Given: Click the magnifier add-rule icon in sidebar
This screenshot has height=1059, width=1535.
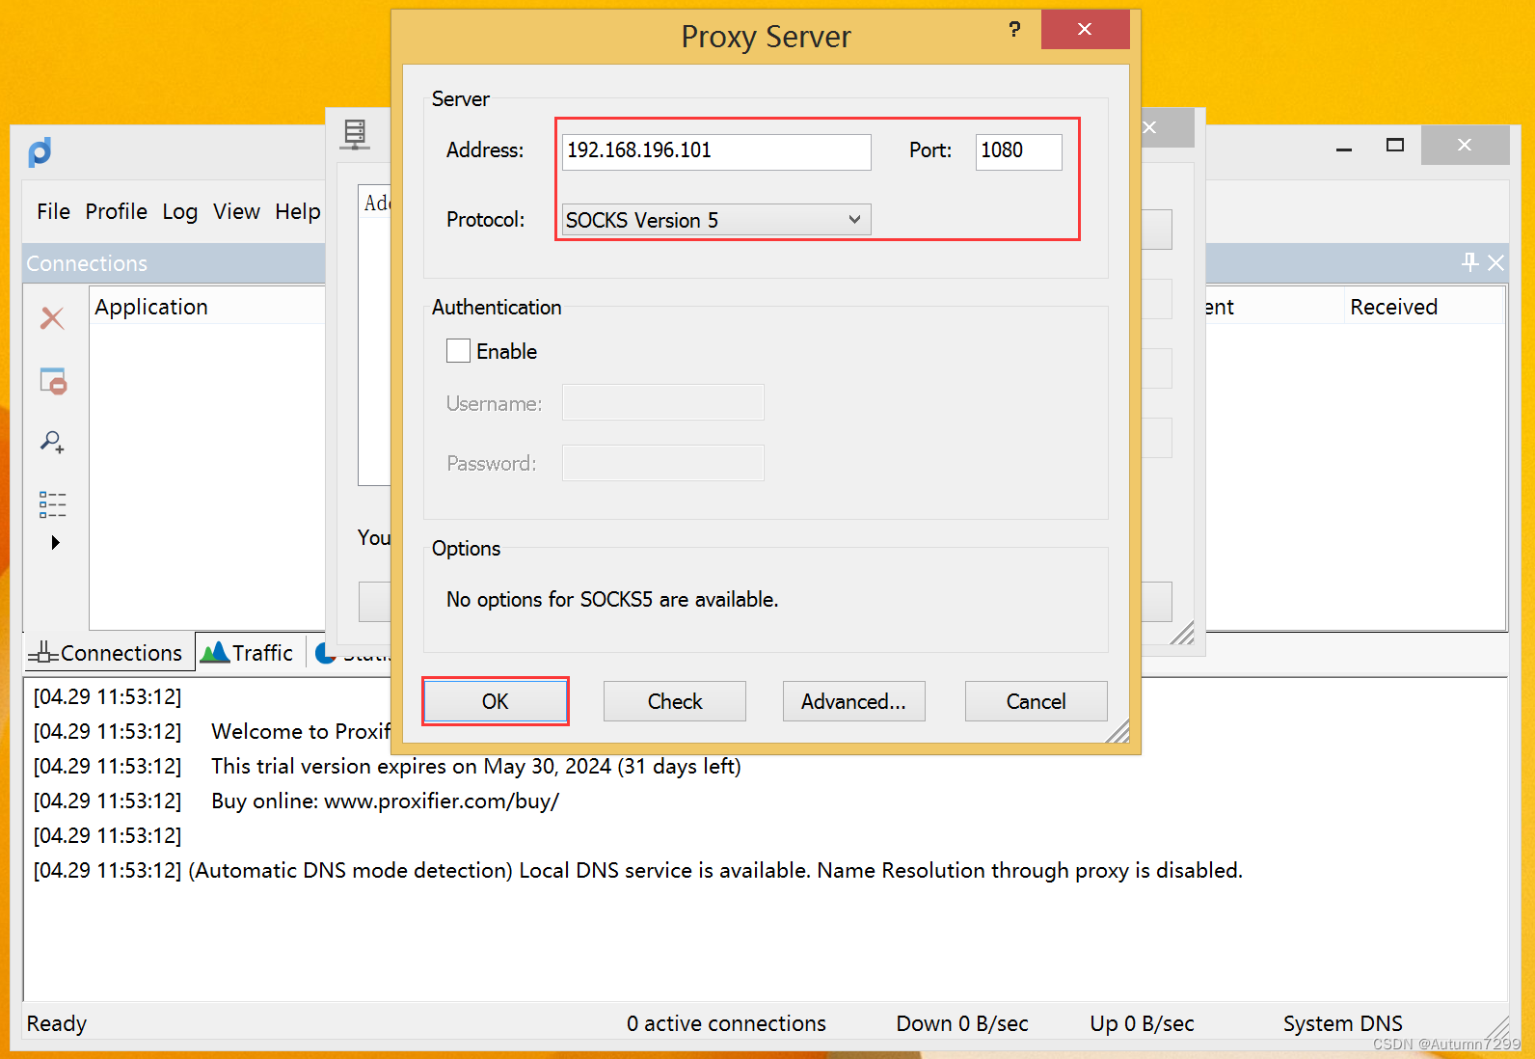Looking at the screenshot, I should (x=52, y=442).
